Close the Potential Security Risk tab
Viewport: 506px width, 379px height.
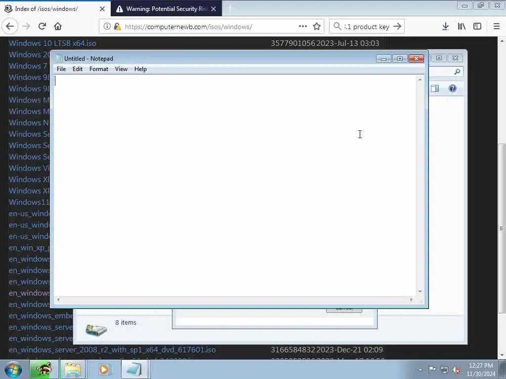tap(213, 9)
